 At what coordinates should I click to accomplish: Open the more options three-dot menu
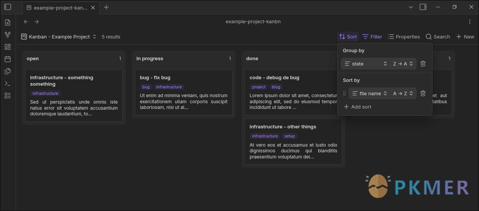click(x=470, y=22)
